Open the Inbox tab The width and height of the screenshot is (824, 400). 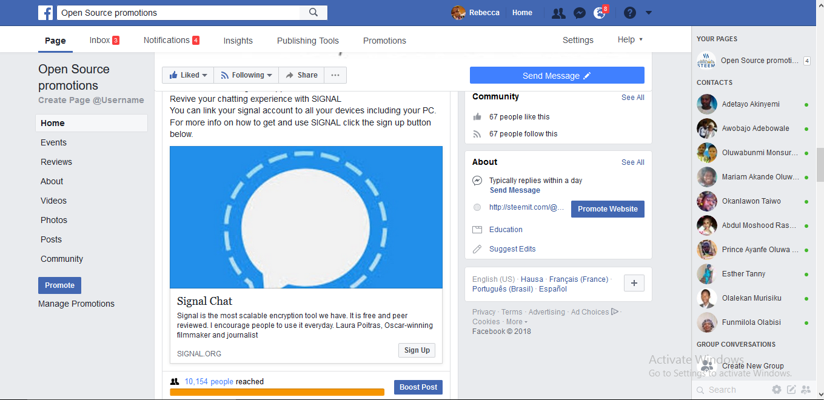(104, 40)
